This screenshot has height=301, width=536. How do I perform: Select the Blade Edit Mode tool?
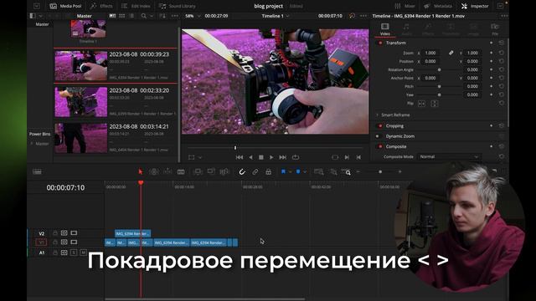181,171
